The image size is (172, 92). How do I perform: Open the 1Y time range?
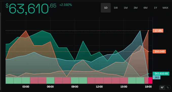(x=156, y=8)
